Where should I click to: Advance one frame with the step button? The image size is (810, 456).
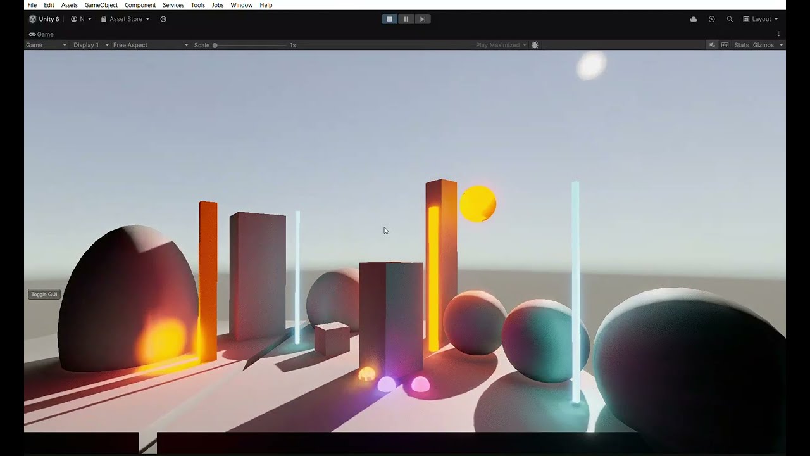point(423,19)
